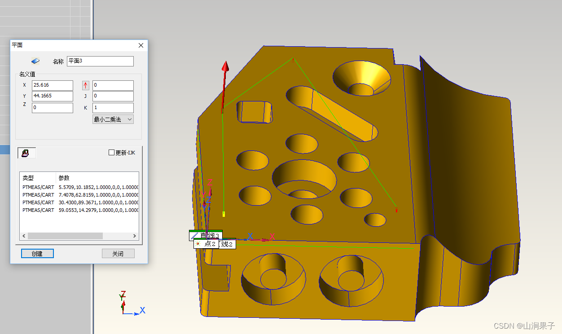The image size is (562, 334).
Task: Select the PTMEAS/CART row with 59.0553,14.2979
Action: tap(79, 210)
